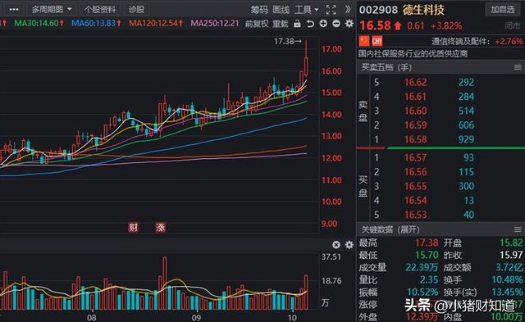Toggle fullscreen chart icon
This screenshot has width=525, height=322.
pyautogui.click(x=331, y=10)
